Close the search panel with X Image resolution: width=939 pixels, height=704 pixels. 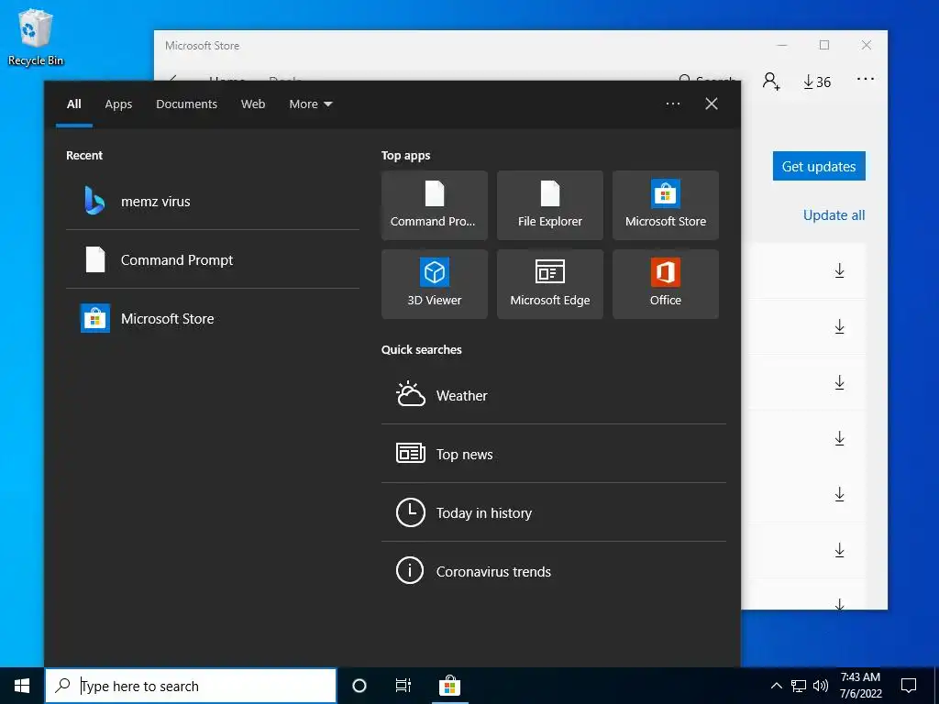point(712,104)
